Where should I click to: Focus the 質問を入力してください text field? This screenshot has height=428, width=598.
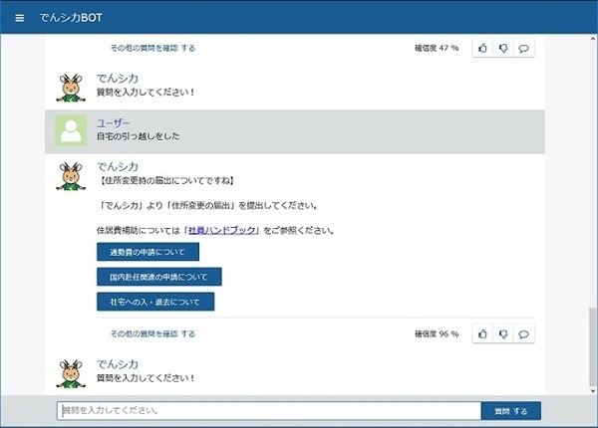(269, 410)
